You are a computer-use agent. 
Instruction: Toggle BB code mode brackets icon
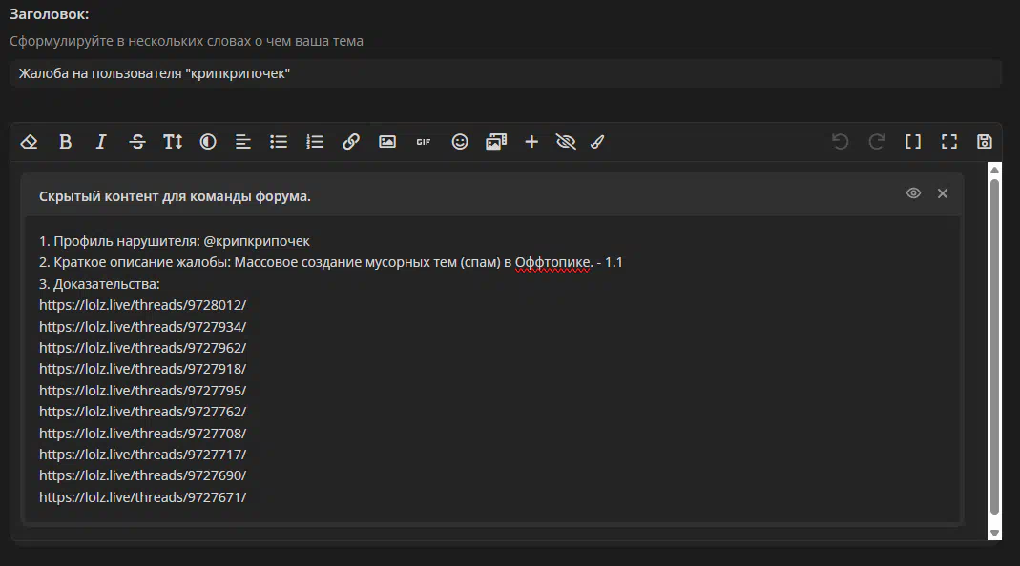tap(913, 142)
